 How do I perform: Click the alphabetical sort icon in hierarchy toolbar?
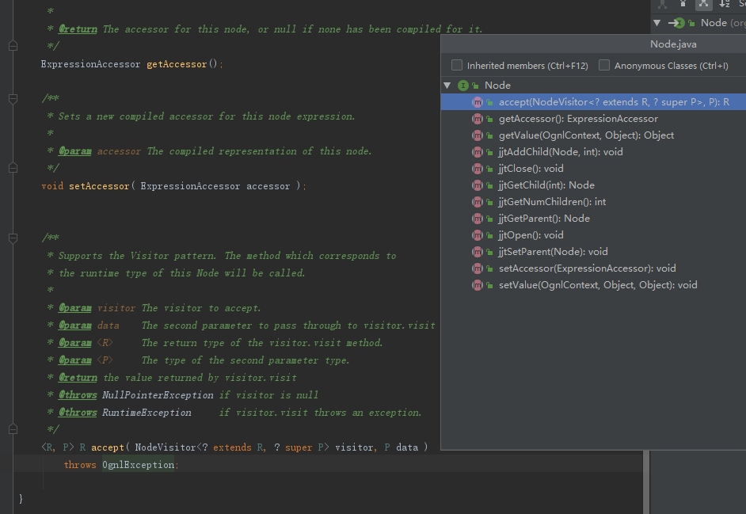coord(724,4)
